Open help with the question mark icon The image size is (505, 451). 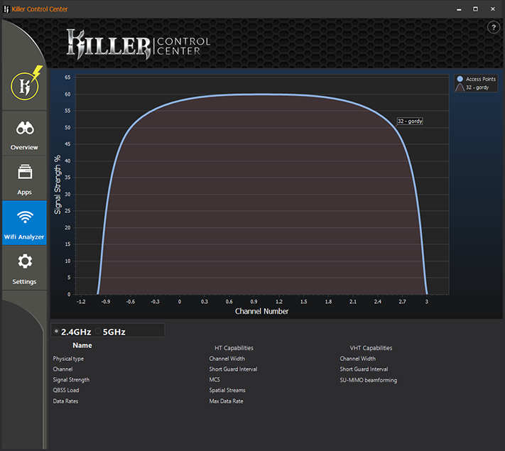494,28
